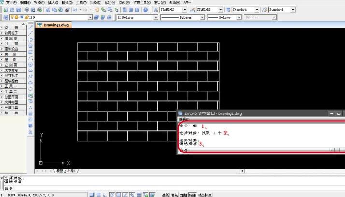The width and height of the screenshot is (345, 197).
Task: Open the lineweight ByLayer dropdown
Action: [239, 17]
